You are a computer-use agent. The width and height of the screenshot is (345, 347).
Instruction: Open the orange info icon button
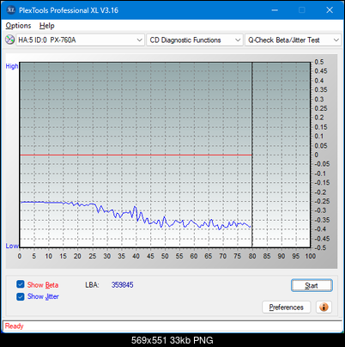[324, 307]
